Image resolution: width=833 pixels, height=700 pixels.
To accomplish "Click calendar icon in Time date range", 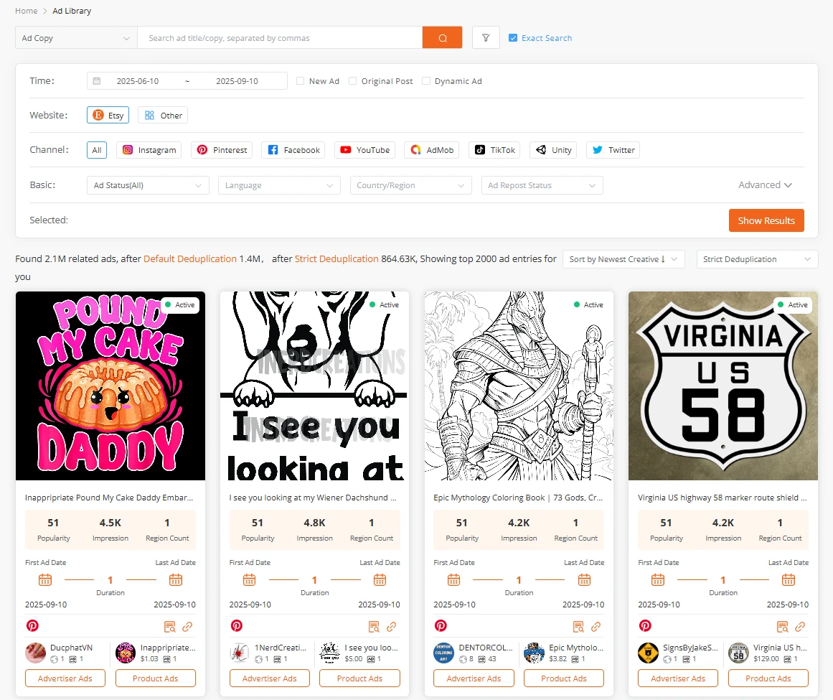I will 97,81.
